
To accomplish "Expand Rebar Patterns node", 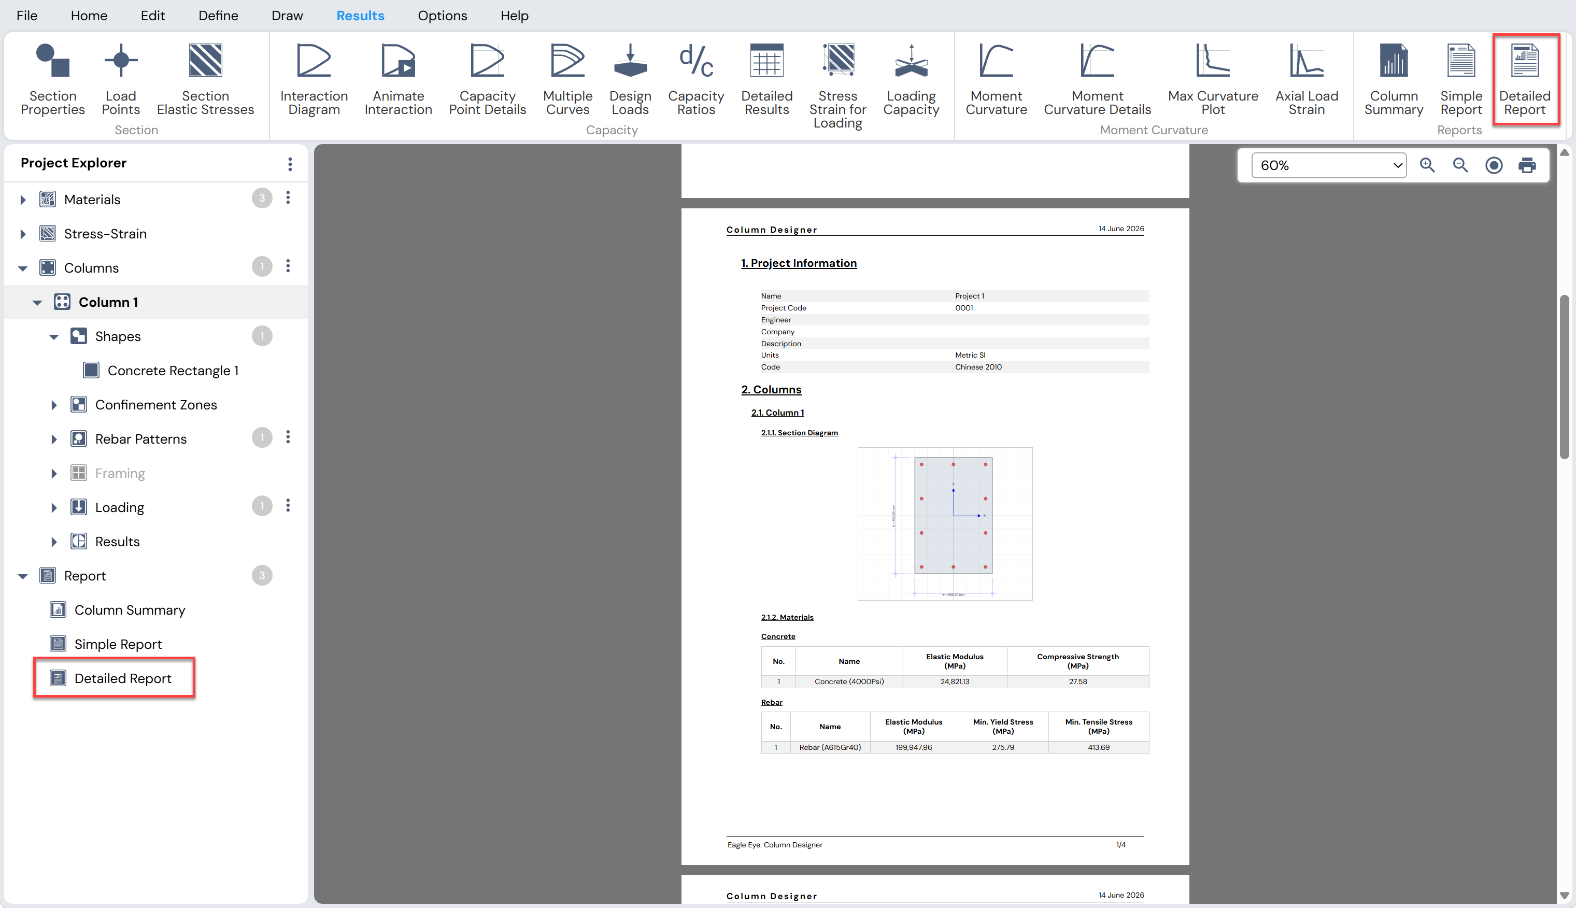I will [53, 439].
